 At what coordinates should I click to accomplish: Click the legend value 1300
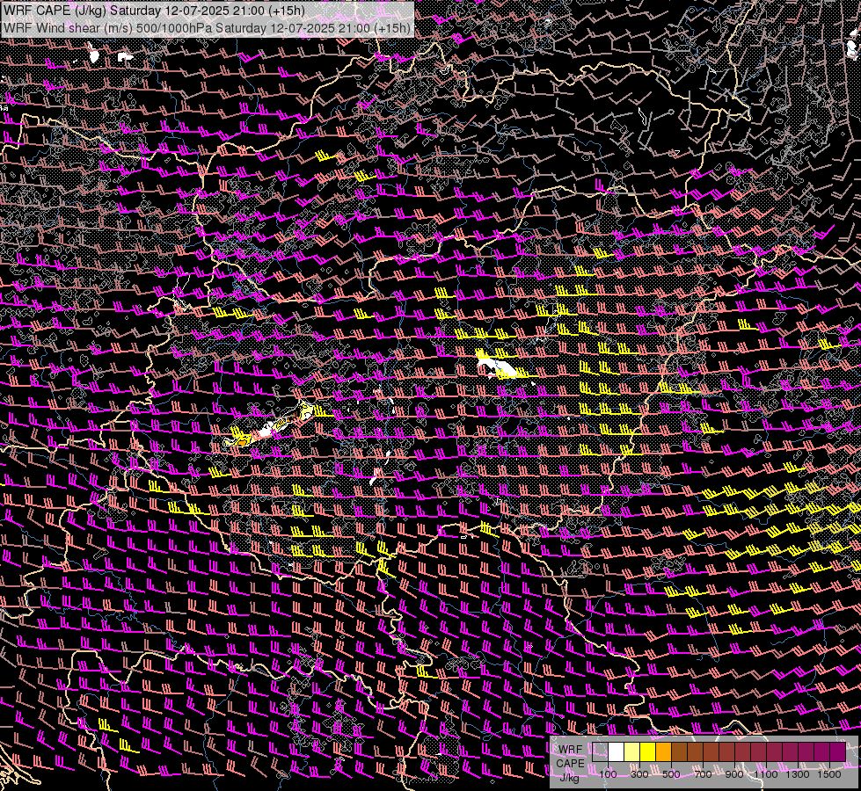[798, 774]
